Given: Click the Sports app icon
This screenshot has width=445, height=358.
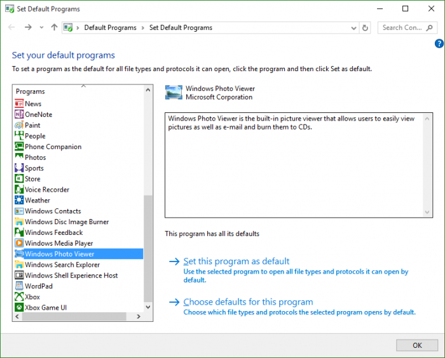Looking at the screenshot, I should point(19,168).
